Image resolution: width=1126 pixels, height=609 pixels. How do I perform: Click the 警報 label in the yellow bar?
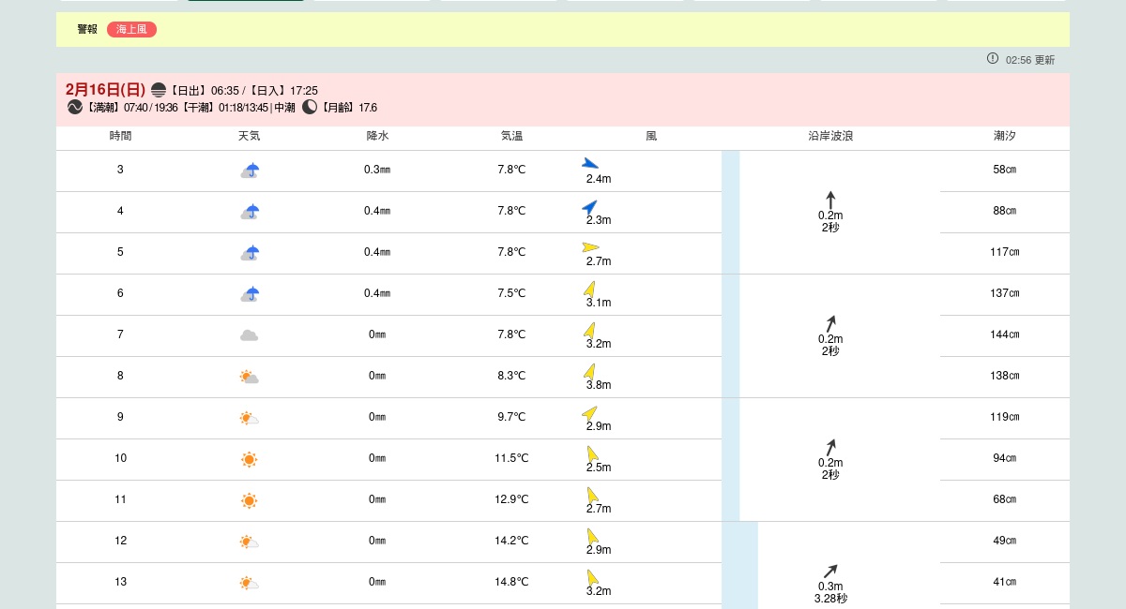pyautogui.click(x=87, y=30)
